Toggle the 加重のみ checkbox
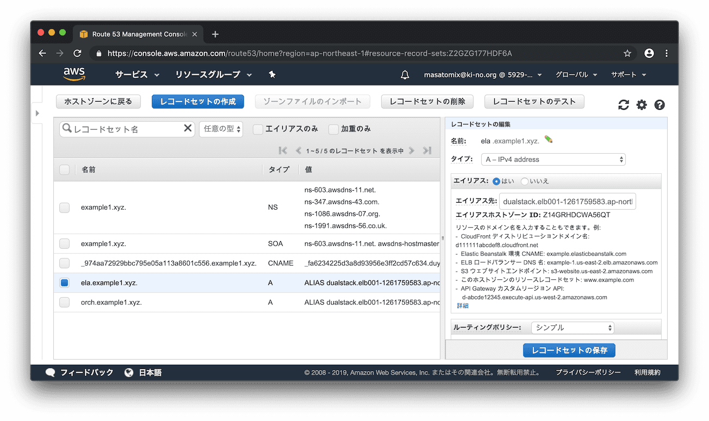The image size is (709, 421). pos(333,129)
